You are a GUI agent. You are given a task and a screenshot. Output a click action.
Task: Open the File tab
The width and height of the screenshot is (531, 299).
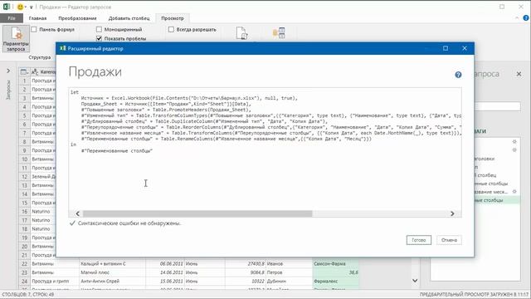pyautogui.click(x=12, y=18)
